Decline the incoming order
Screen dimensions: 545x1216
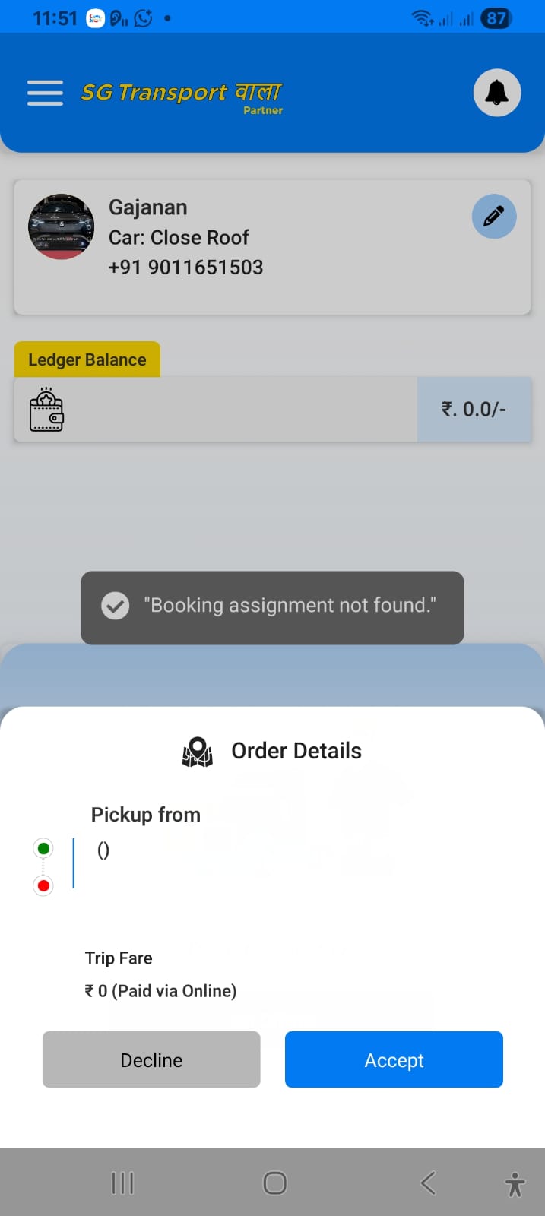(x=151, y=1059)
